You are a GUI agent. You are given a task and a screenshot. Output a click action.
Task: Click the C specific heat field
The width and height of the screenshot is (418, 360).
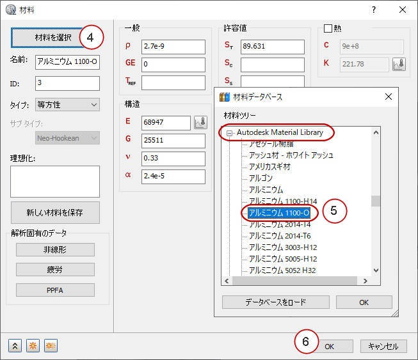tap(372, 47)
